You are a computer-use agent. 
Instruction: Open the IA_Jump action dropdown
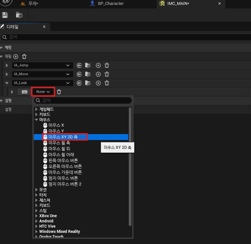point(42,65)
